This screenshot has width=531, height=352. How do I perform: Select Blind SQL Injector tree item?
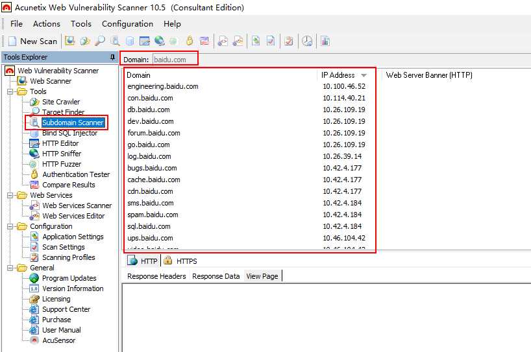[69, 134]
